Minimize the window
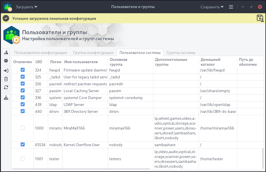This screenshot has height=172, width=266. [x=243, y=7]
